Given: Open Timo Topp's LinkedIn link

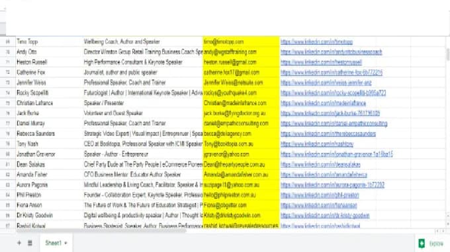Looking at the screenshot, I should coord(316,42).
